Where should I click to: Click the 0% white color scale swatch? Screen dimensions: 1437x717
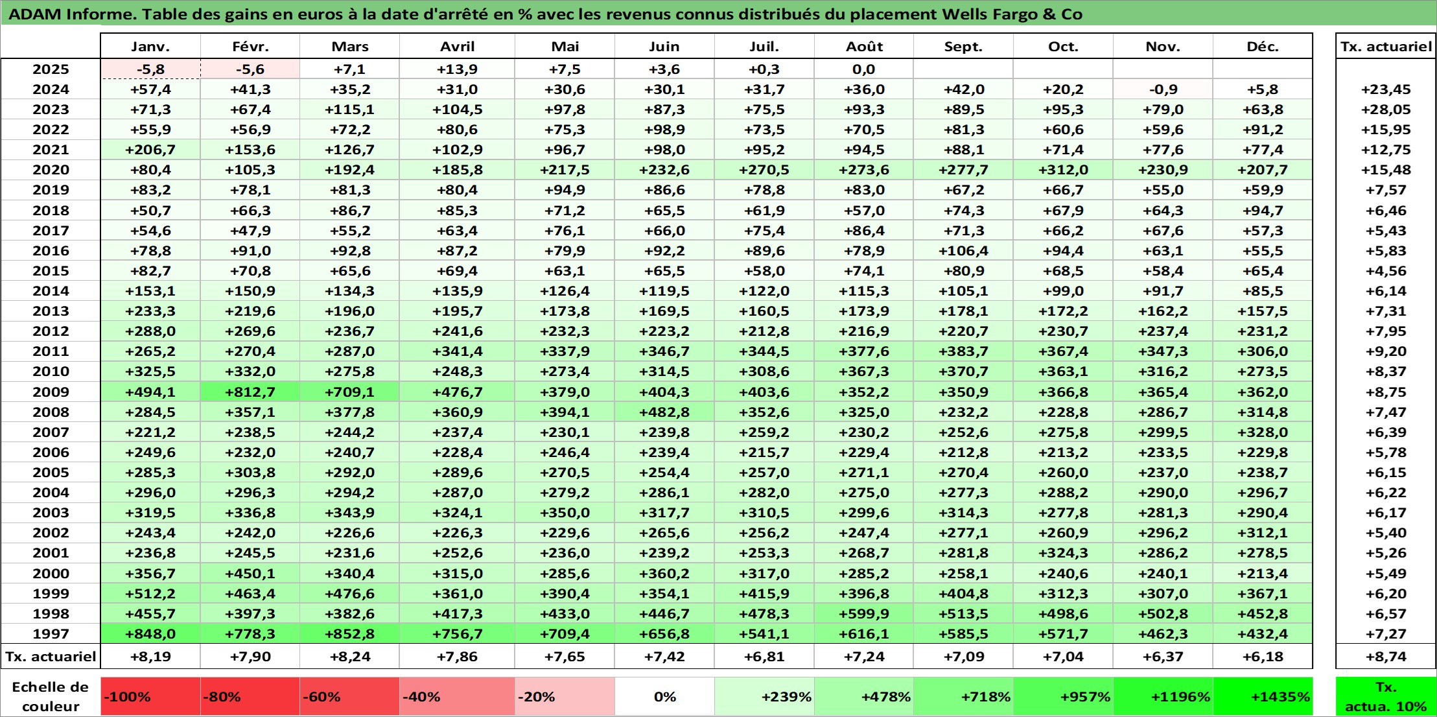[664, 696]
